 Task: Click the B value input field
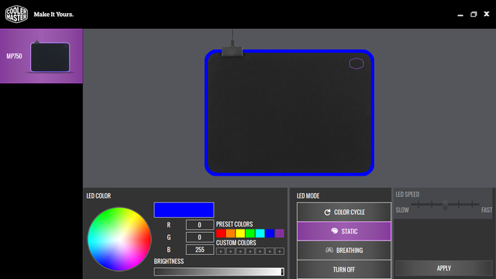coord(200,249)
